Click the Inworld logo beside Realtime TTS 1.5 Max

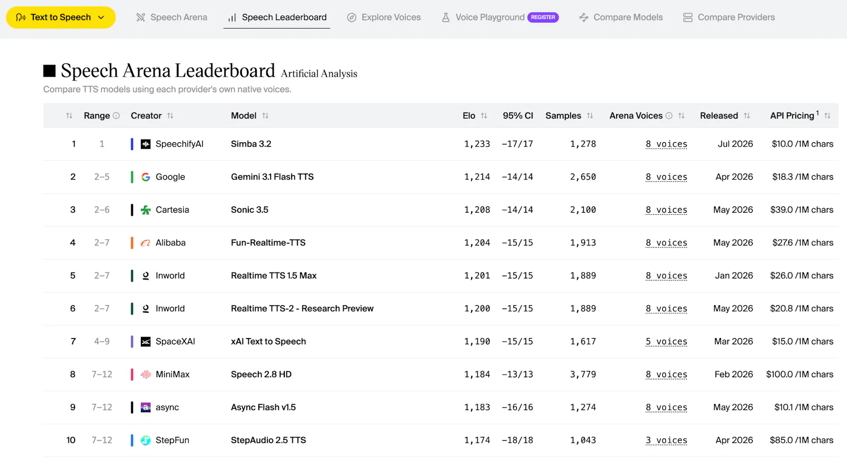point(146,276)
